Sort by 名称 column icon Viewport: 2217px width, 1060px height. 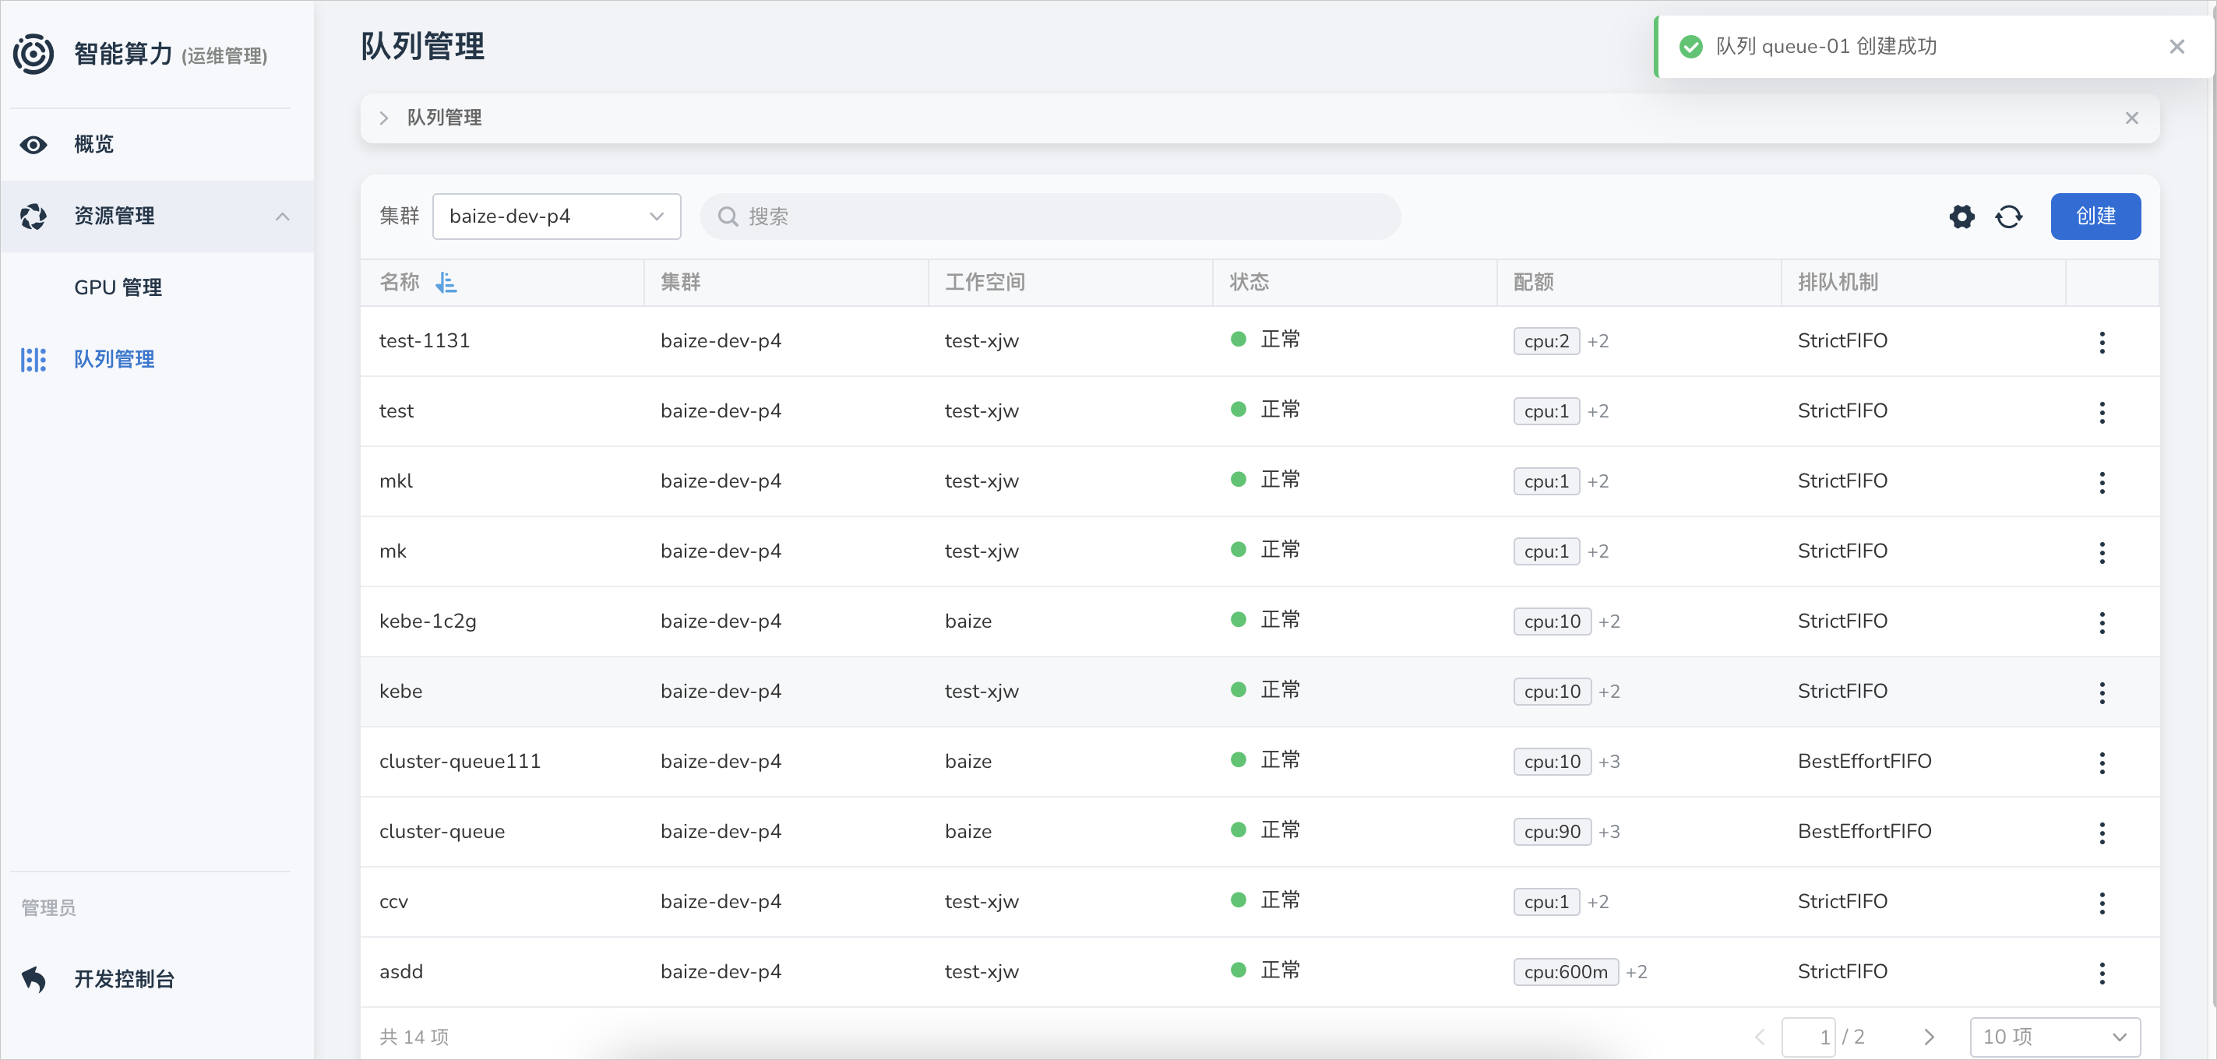click(x=446, y=282)
